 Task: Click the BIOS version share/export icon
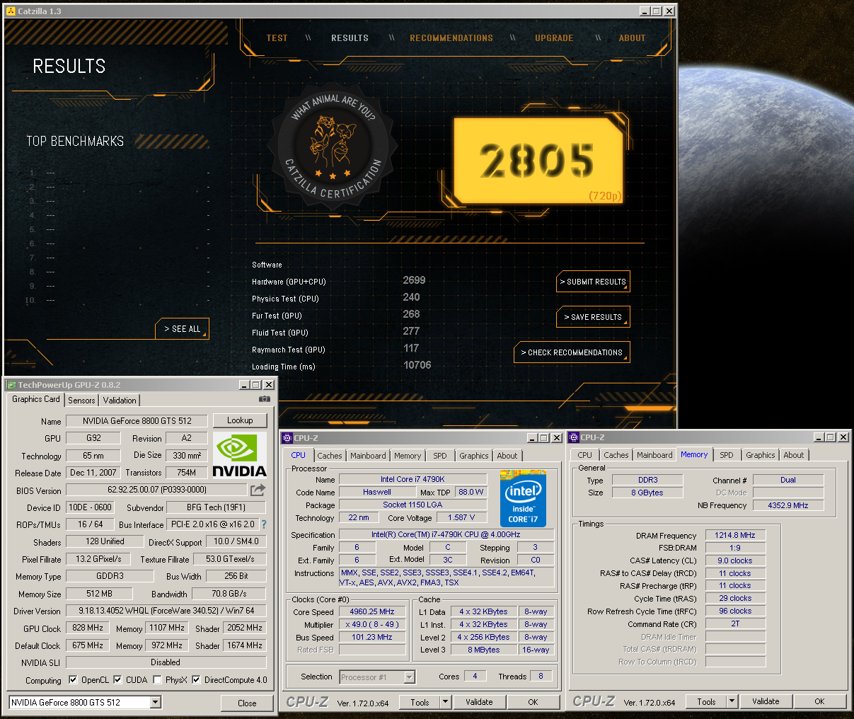click(x=258, y=490)
